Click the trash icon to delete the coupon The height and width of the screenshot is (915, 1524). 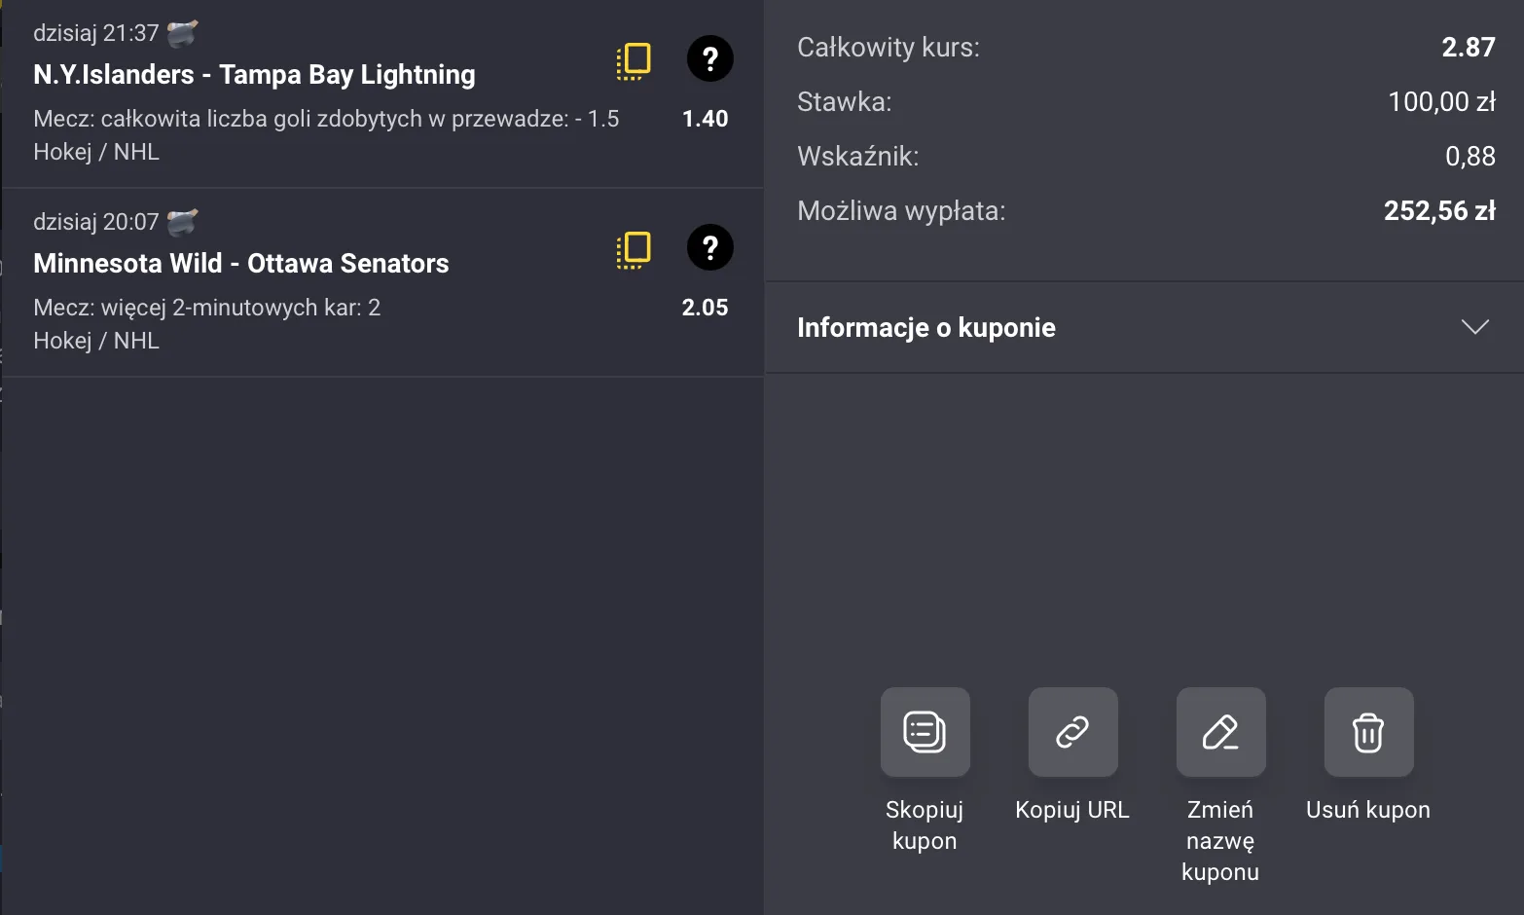[1368, 732]
